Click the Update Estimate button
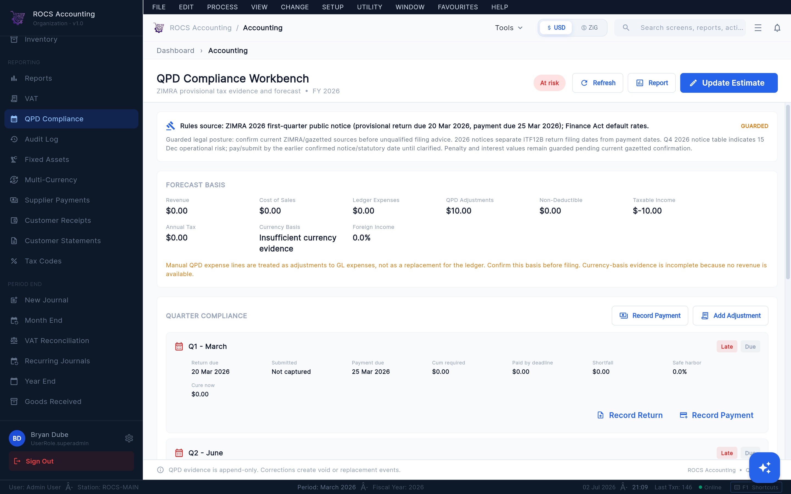The width and height of the screenshot is (791, 494). pyautogui.click(x=729, y=83)
